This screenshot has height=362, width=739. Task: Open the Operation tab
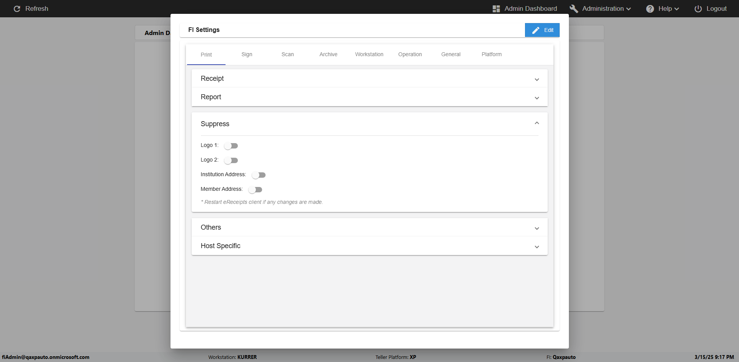(x=410, y=54)
